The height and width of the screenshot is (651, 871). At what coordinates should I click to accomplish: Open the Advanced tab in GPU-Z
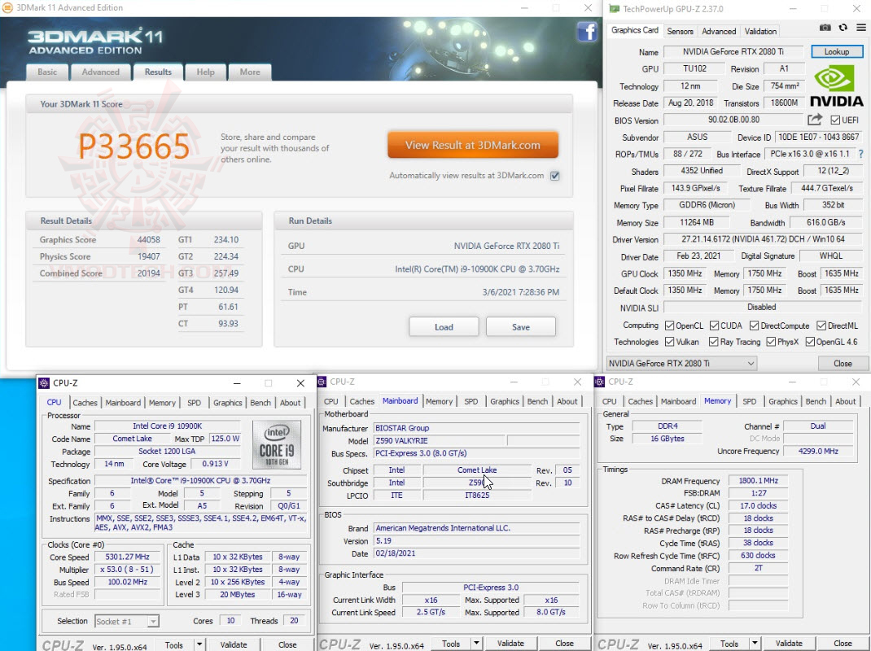719,31
